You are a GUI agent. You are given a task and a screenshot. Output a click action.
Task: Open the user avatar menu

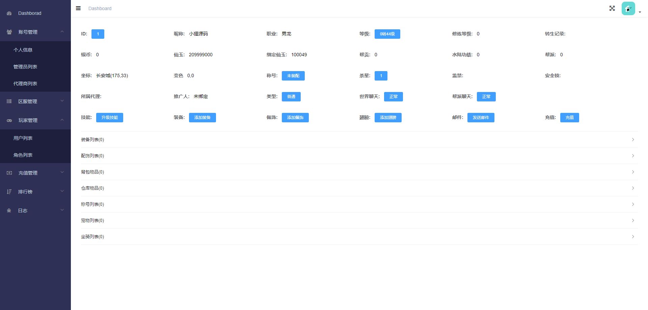pyautogui.click(x=628, y=9)
